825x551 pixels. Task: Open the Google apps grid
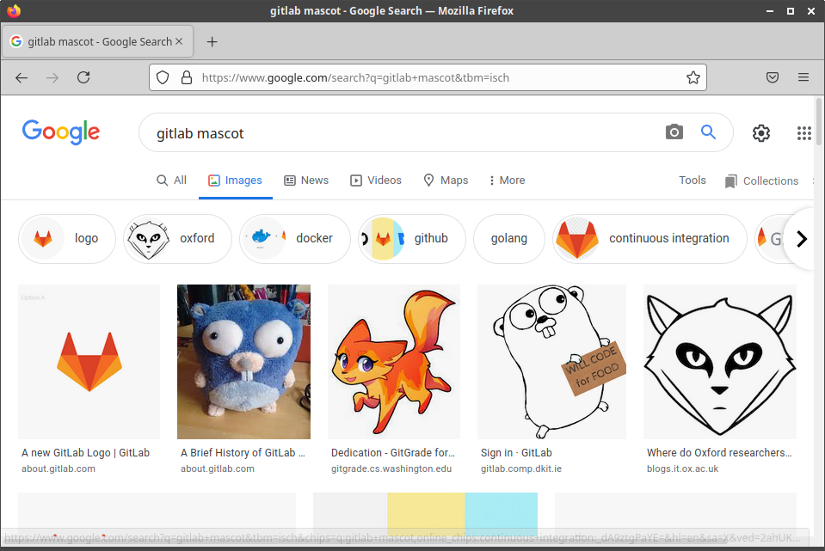click(x=804, y=133)
